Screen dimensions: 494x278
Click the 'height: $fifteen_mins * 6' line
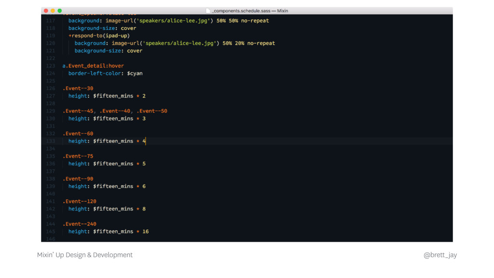tap(107, 187)
